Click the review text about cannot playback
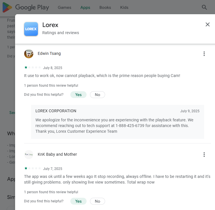The image size is (215, 210). click(102, 76)
